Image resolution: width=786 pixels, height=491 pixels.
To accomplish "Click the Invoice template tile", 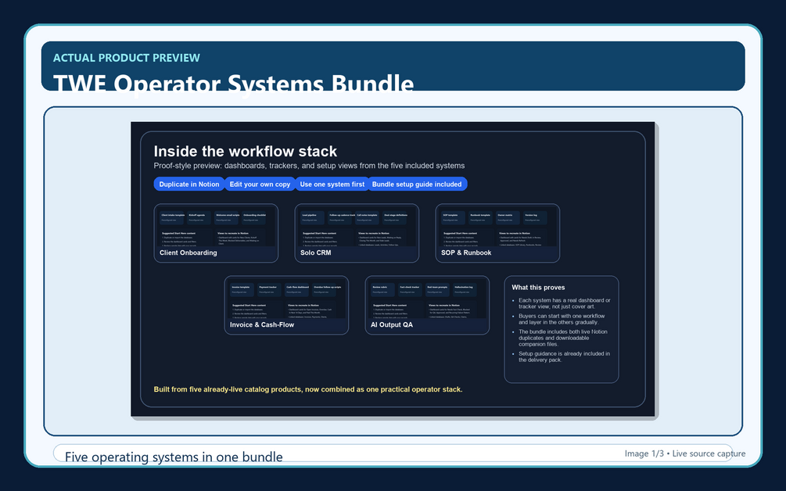I will point(242,289).
